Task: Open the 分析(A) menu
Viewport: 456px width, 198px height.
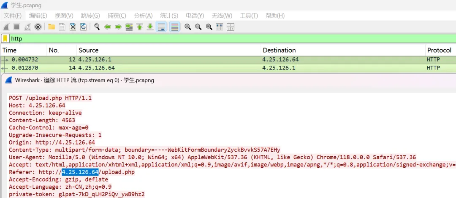Action: (143, 16)
